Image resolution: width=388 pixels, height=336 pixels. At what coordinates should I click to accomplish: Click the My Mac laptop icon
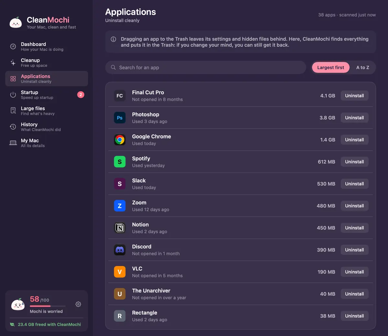point(13,143)
